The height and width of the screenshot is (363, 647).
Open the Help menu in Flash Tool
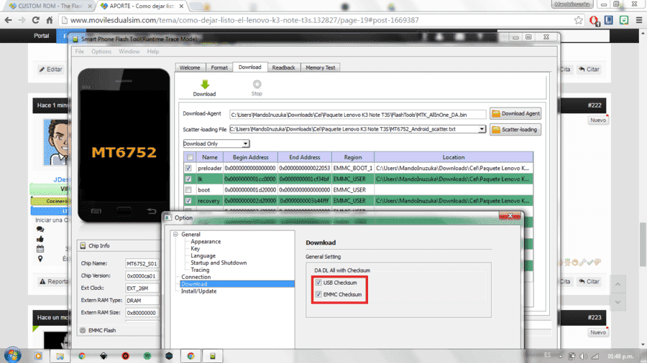pos(153,52)
